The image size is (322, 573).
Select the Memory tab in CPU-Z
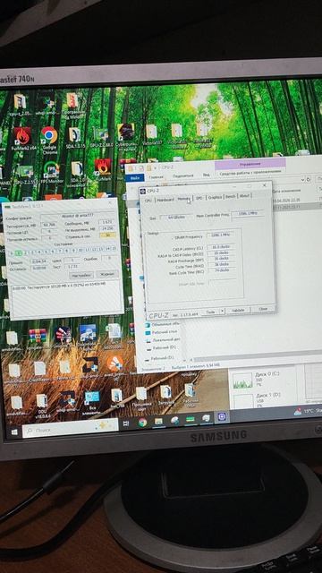click(184, 199)
